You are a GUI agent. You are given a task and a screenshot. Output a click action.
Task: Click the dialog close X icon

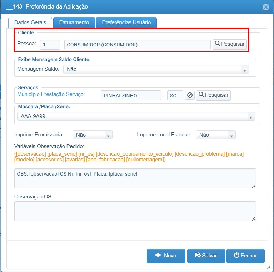265,7
